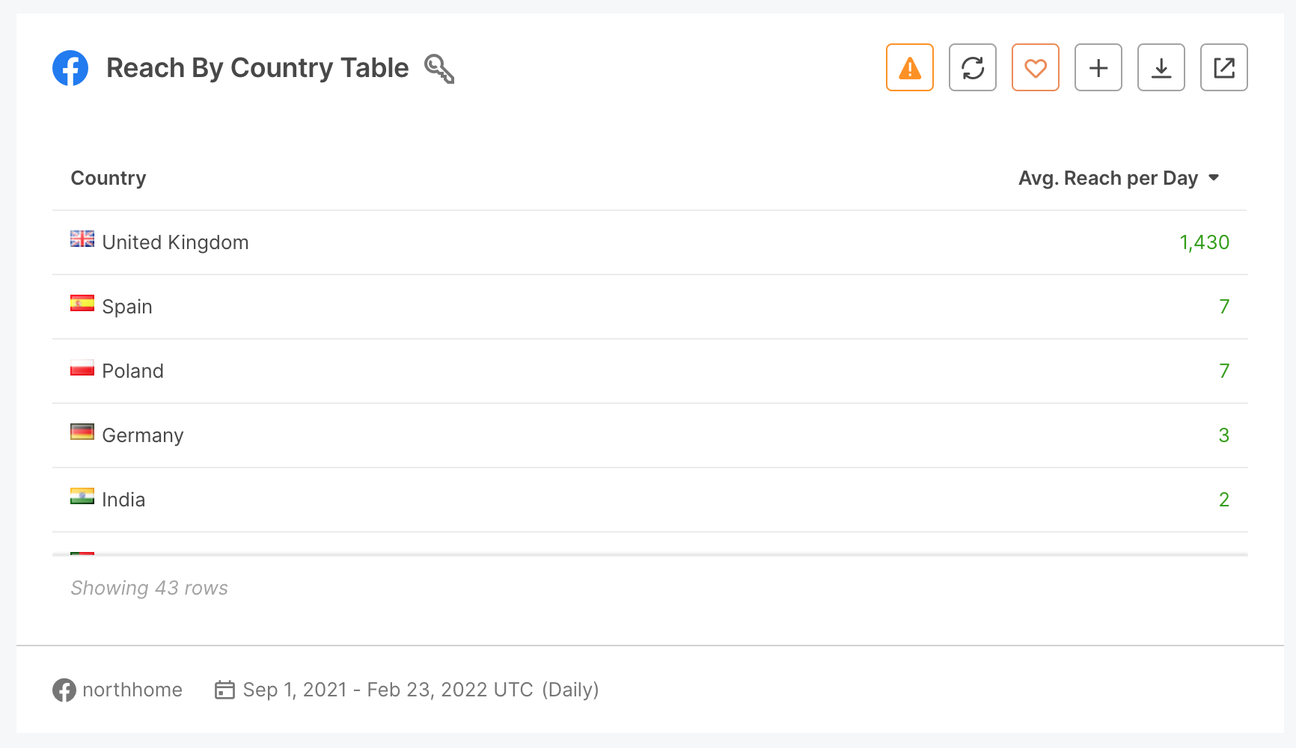This screenshot has width=1296, height=748.
Task: Click the Poland flag icon
Action: click(x=82, y=369)
